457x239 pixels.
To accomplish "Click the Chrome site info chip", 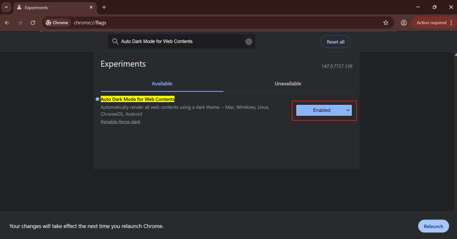I will pyautogui.click(x=57, y=23).
